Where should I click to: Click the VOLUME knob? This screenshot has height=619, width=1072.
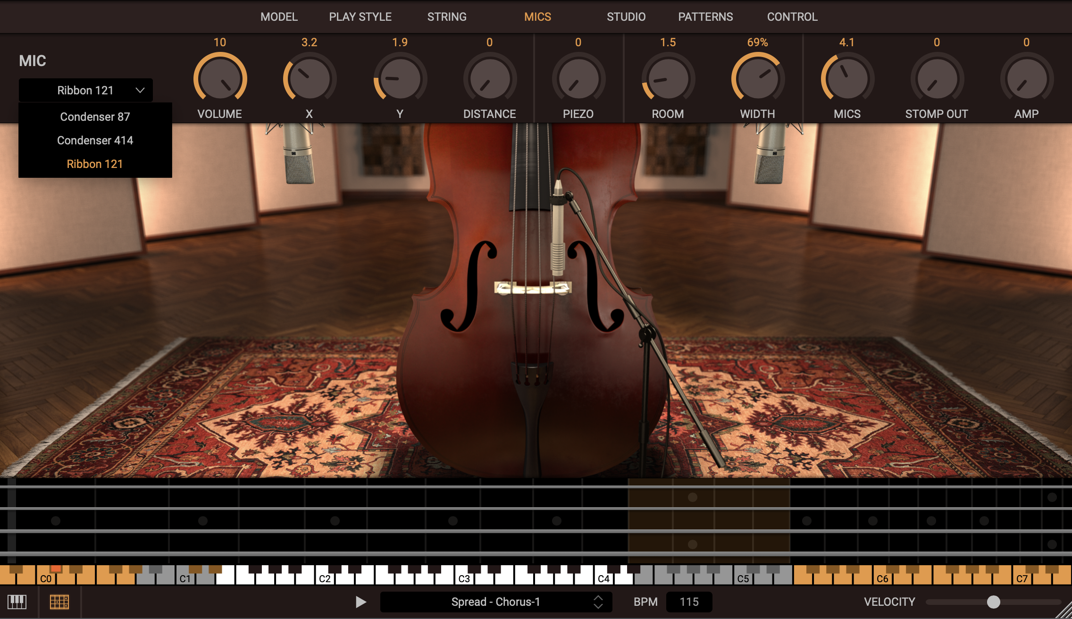point(220,78)
